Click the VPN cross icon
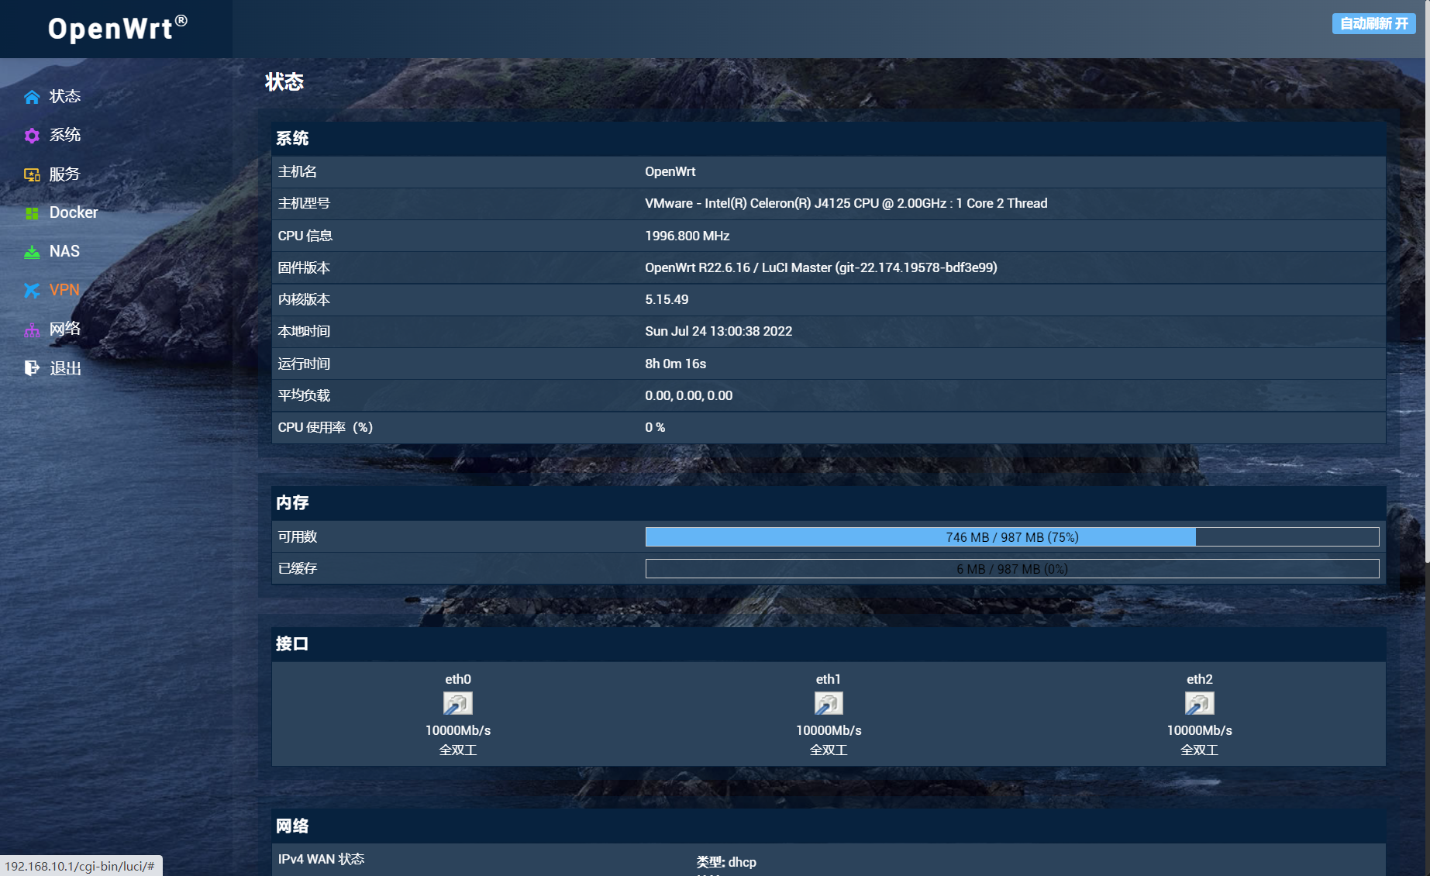Image resolution: width=1430 pixels, height=876 pixels. 32,291
